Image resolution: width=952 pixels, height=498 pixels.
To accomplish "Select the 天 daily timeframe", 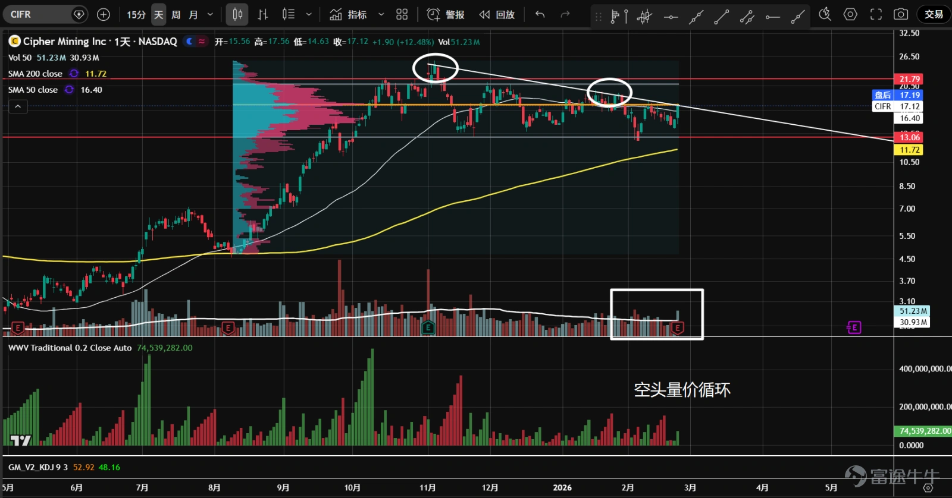I will click(158, 14).
